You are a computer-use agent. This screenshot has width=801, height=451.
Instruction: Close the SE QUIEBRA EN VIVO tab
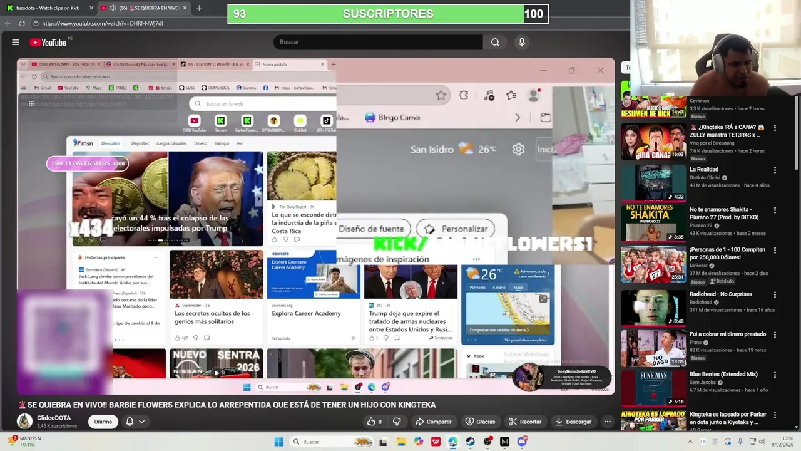coord(186,8)
